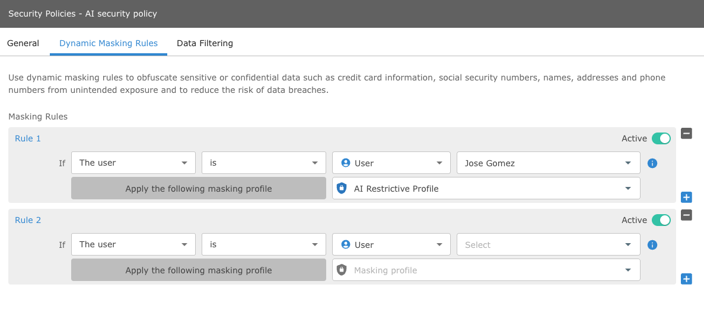
Task: Open the Jose Gomez user dropdown
Action: point(548,163)
